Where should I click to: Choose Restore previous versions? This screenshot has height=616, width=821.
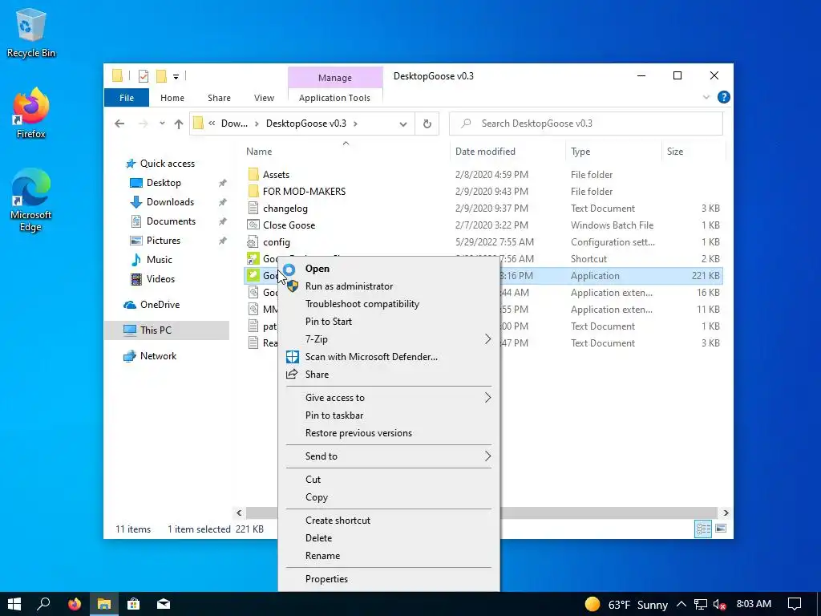(x=389, y=433)
